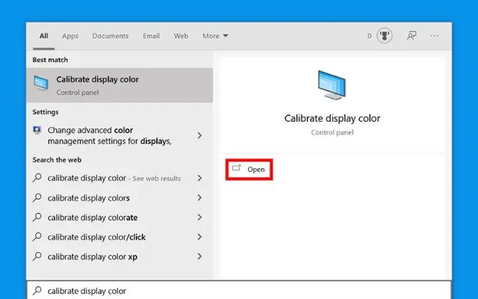Click the 'Calibrate display color' preview title

(332, 118)
